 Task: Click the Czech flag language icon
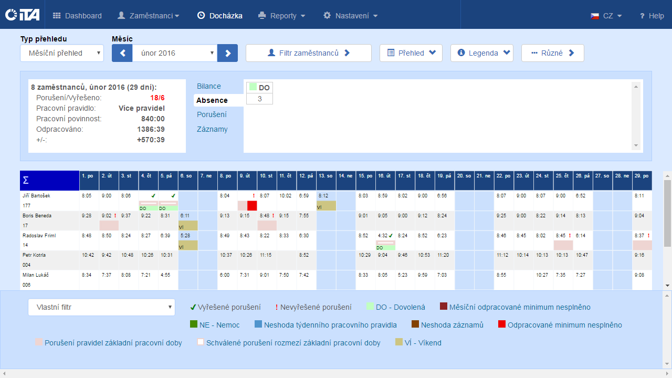595,16
